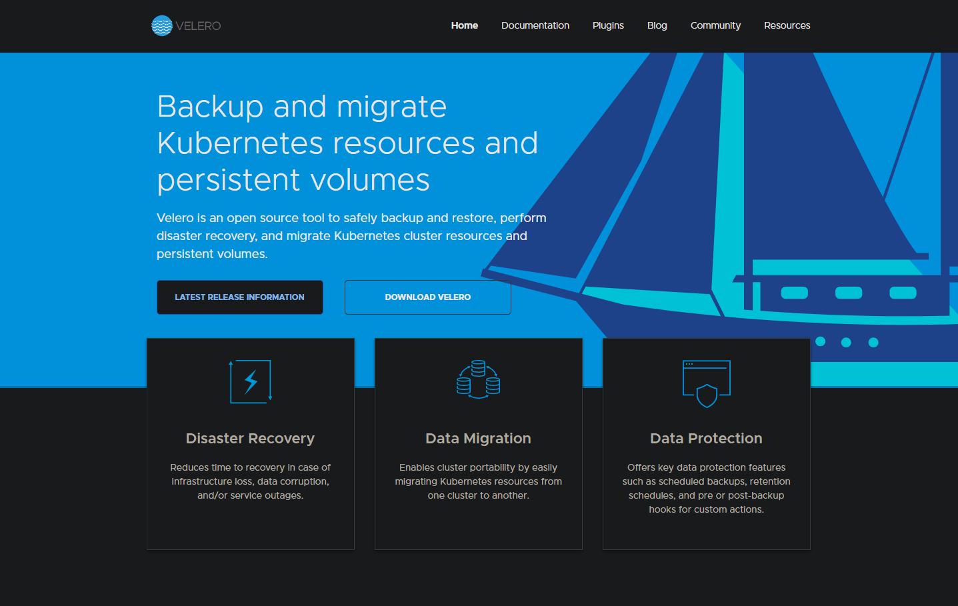Open the Blog link in the navbar
958x606 pixels.
657,25
